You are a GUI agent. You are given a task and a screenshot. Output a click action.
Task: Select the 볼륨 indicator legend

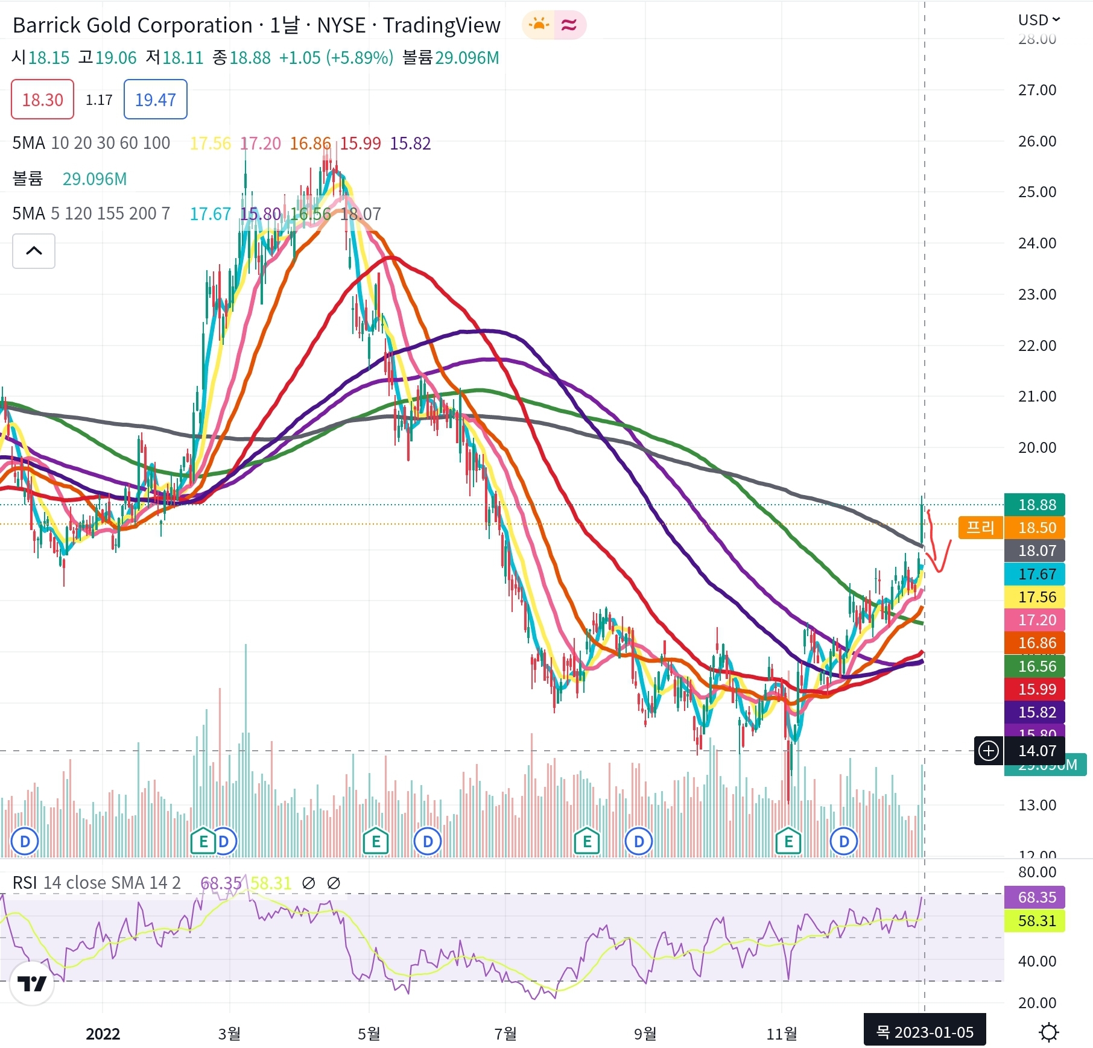click(28, 178)
